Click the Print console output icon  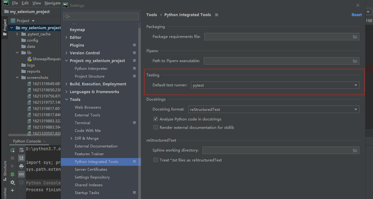coord(21,166)
